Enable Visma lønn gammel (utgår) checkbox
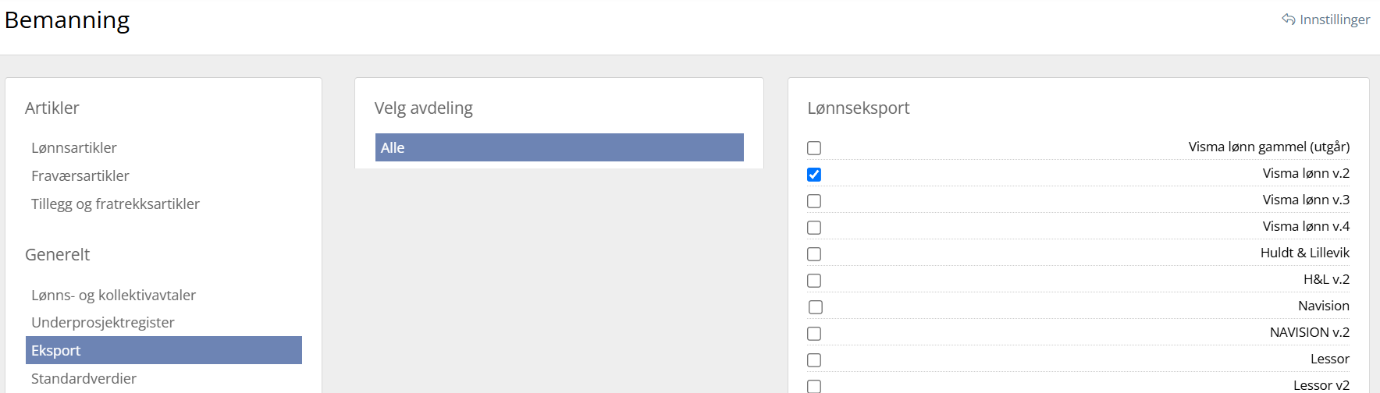The height and width of the screenshot is (393, 1380). point(814,148)
